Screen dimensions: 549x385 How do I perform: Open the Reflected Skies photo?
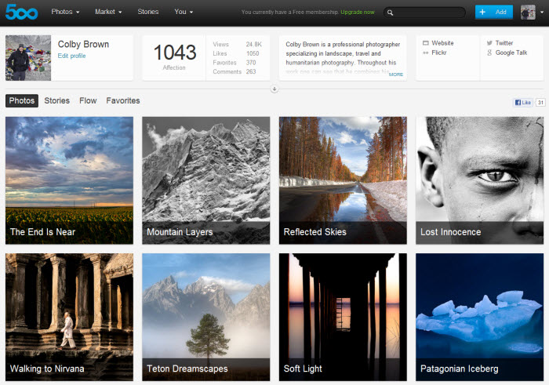click(x=343, y=180)
